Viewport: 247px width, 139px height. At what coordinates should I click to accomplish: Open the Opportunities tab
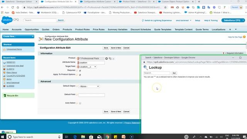pos(32,29)
